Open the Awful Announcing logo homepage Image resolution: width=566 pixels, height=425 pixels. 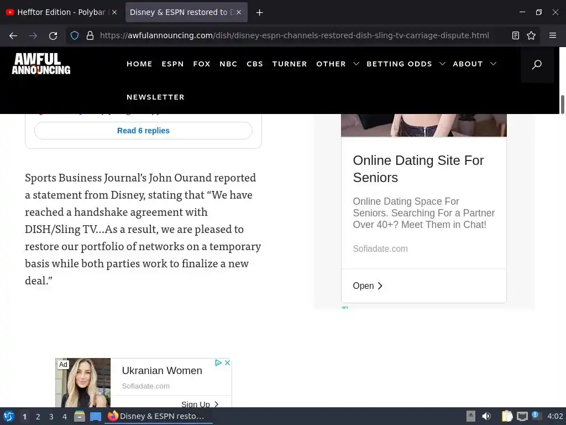[41, 64]
